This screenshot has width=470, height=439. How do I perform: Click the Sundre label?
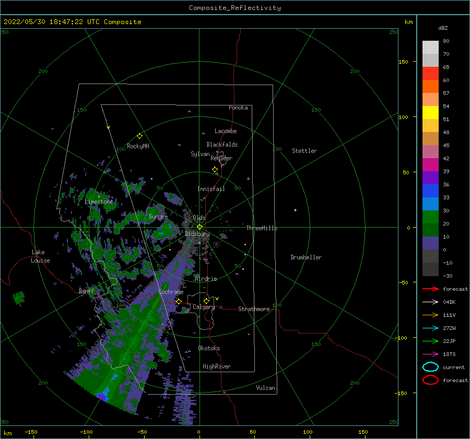click(158, 217)
